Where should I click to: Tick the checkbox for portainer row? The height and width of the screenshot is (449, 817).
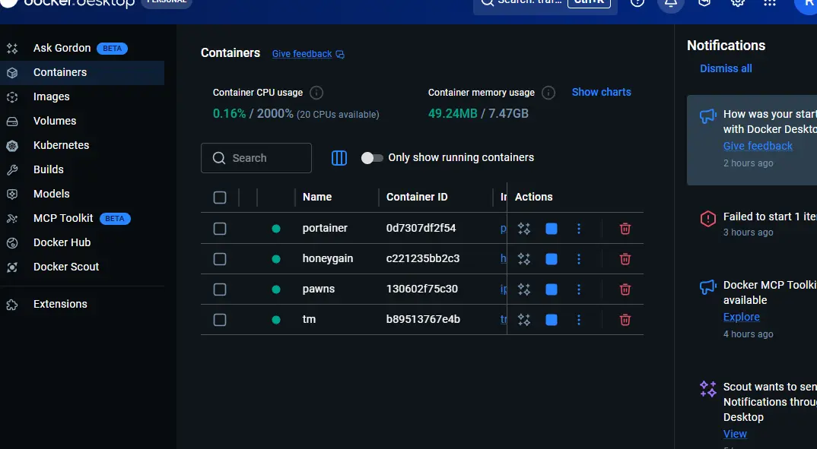(220, 229)
